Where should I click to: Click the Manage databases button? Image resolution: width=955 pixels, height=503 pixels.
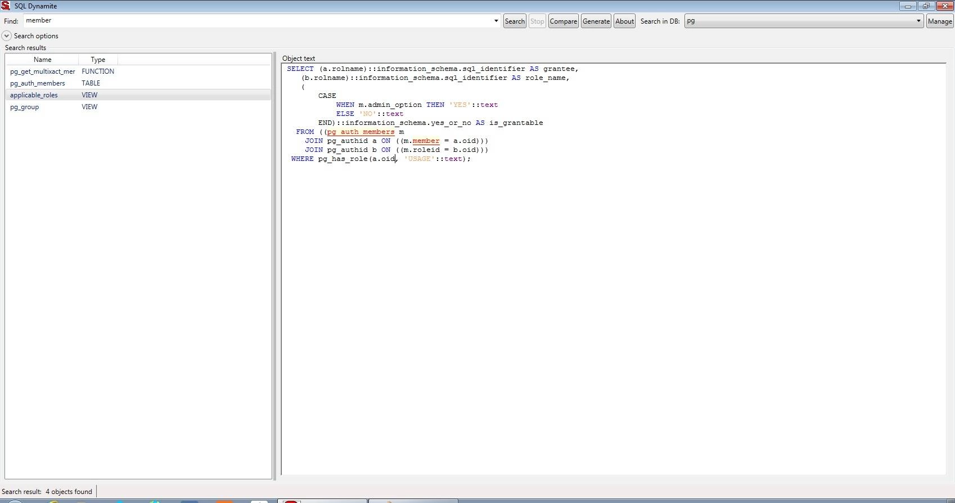pyautogui.click(x=940, y=21)
